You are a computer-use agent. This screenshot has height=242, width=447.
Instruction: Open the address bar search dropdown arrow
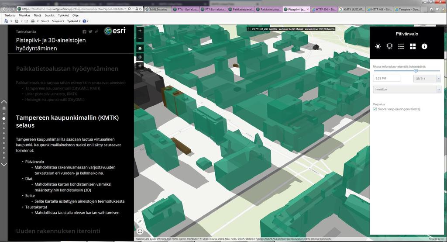pyautogui.click(x=133, y=9)
